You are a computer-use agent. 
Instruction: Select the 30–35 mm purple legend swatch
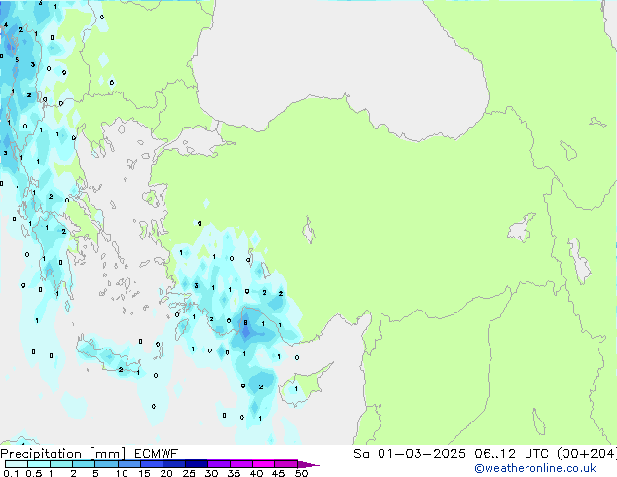[x=218, y=464]
